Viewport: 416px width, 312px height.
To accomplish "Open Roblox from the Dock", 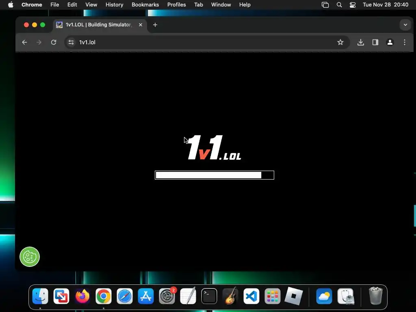I will (294, 296).
